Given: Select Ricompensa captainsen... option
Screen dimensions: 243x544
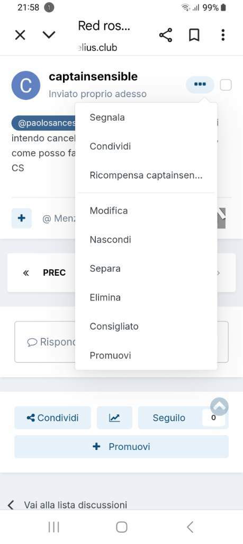Looking at the screenshot, I should [146, 175].
